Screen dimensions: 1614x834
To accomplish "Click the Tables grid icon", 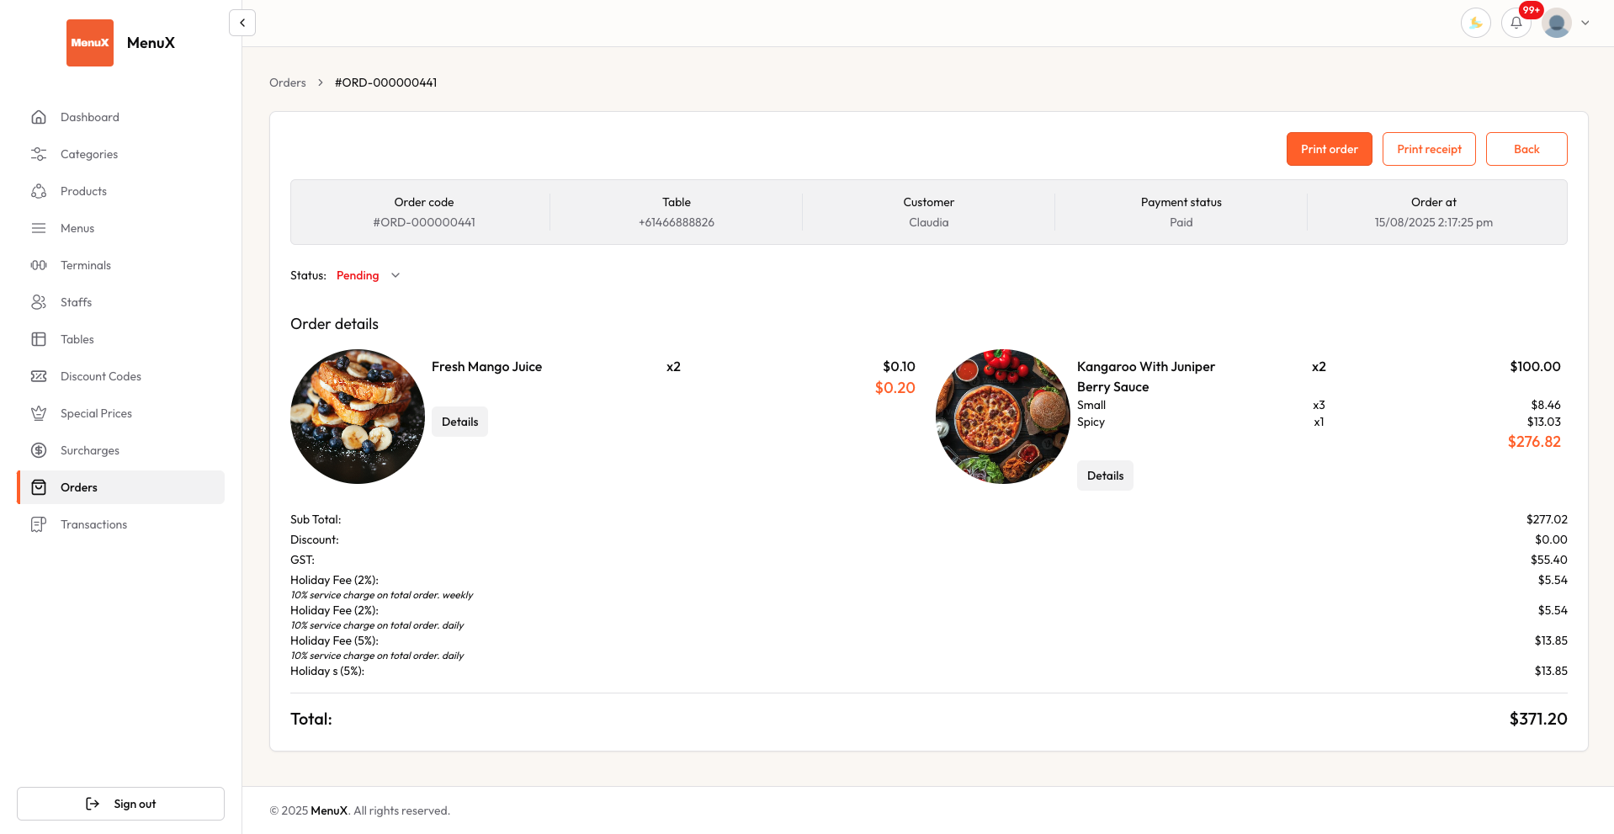I will [39, 339].
